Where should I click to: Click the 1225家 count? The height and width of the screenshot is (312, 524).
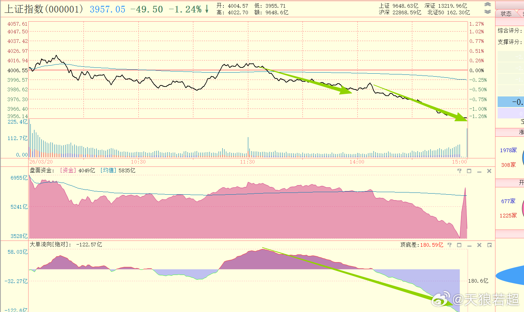(x=508, y=216)
